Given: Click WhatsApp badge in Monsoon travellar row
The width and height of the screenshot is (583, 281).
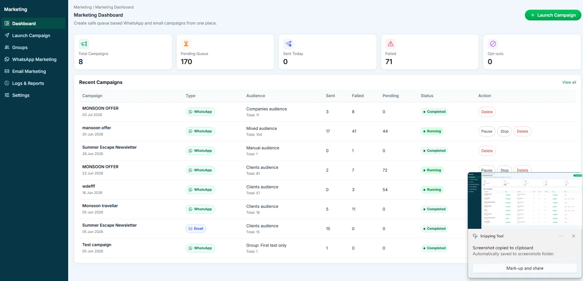Looking at the screenshot, I should click(x=200, y=209).
